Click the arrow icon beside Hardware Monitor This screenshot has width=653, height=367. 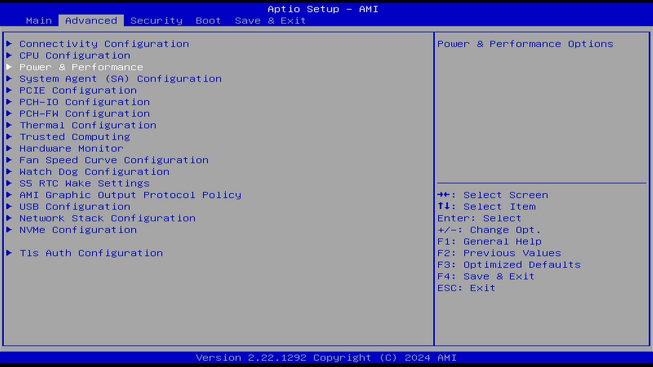click(9, 148)
